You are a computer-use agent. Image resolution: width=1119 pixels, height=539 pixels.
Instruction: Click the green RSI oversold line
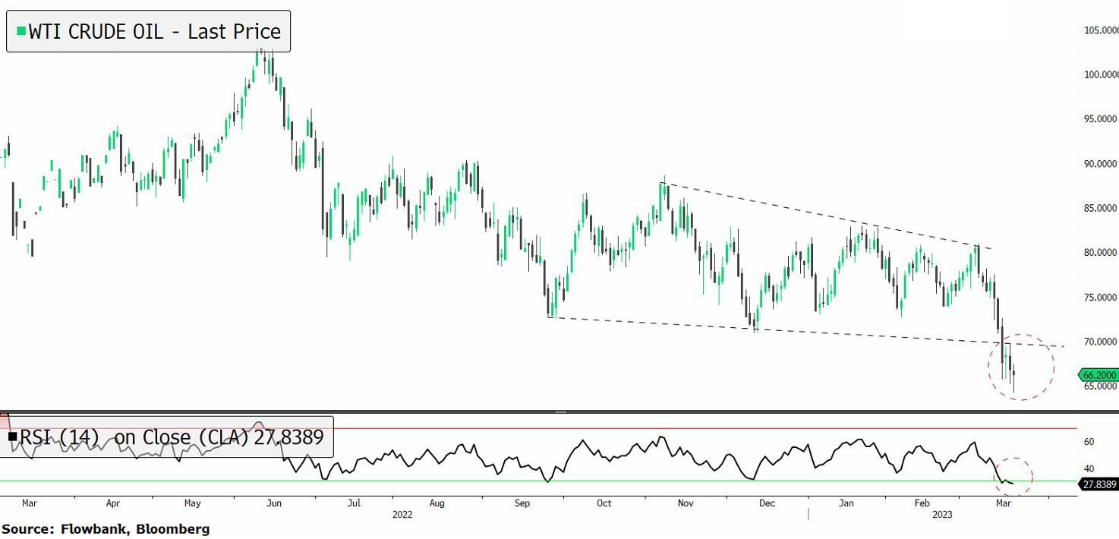(683, 481)
